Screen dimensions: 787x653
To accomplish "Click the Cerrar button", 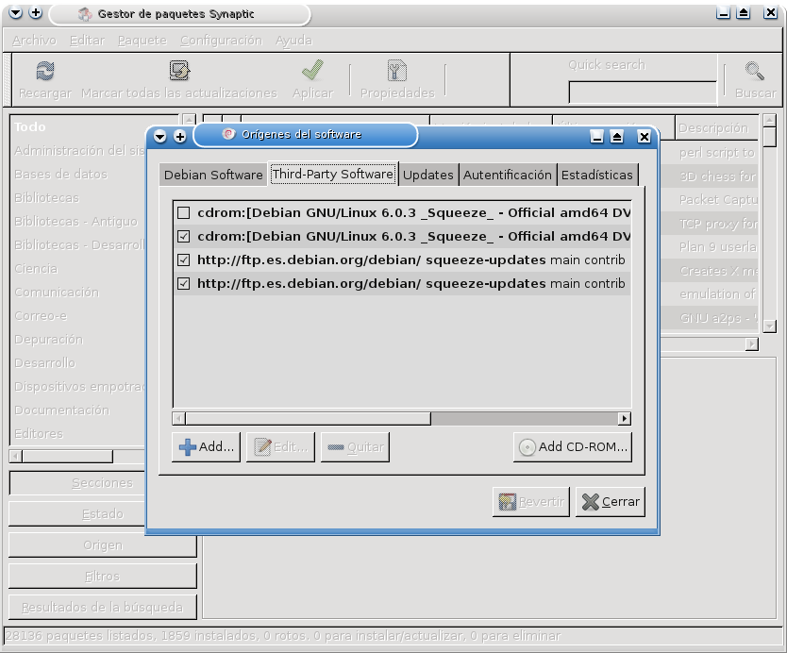I will tap(610, 501).
